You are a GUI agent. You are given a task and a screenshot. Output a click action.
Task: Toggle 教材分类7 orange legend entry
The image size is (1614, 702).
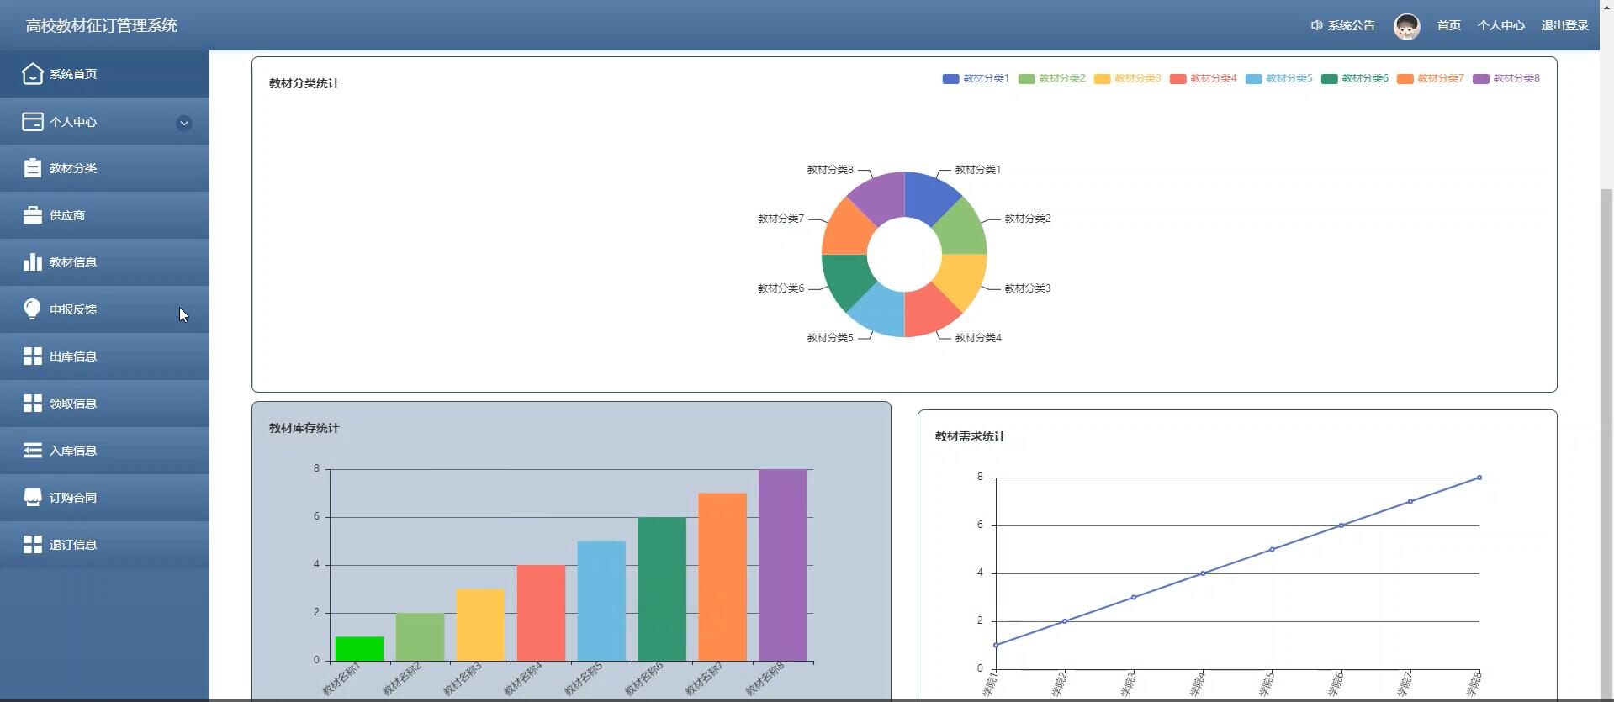tap(1431, 78)
